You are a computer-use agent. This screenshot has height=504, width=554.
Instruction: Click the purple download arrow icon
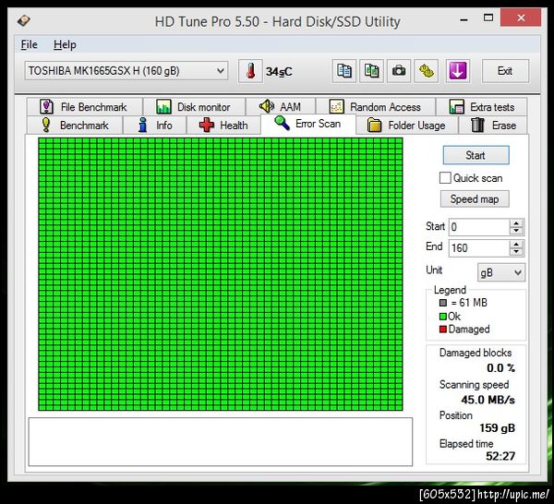coord(458,71)
